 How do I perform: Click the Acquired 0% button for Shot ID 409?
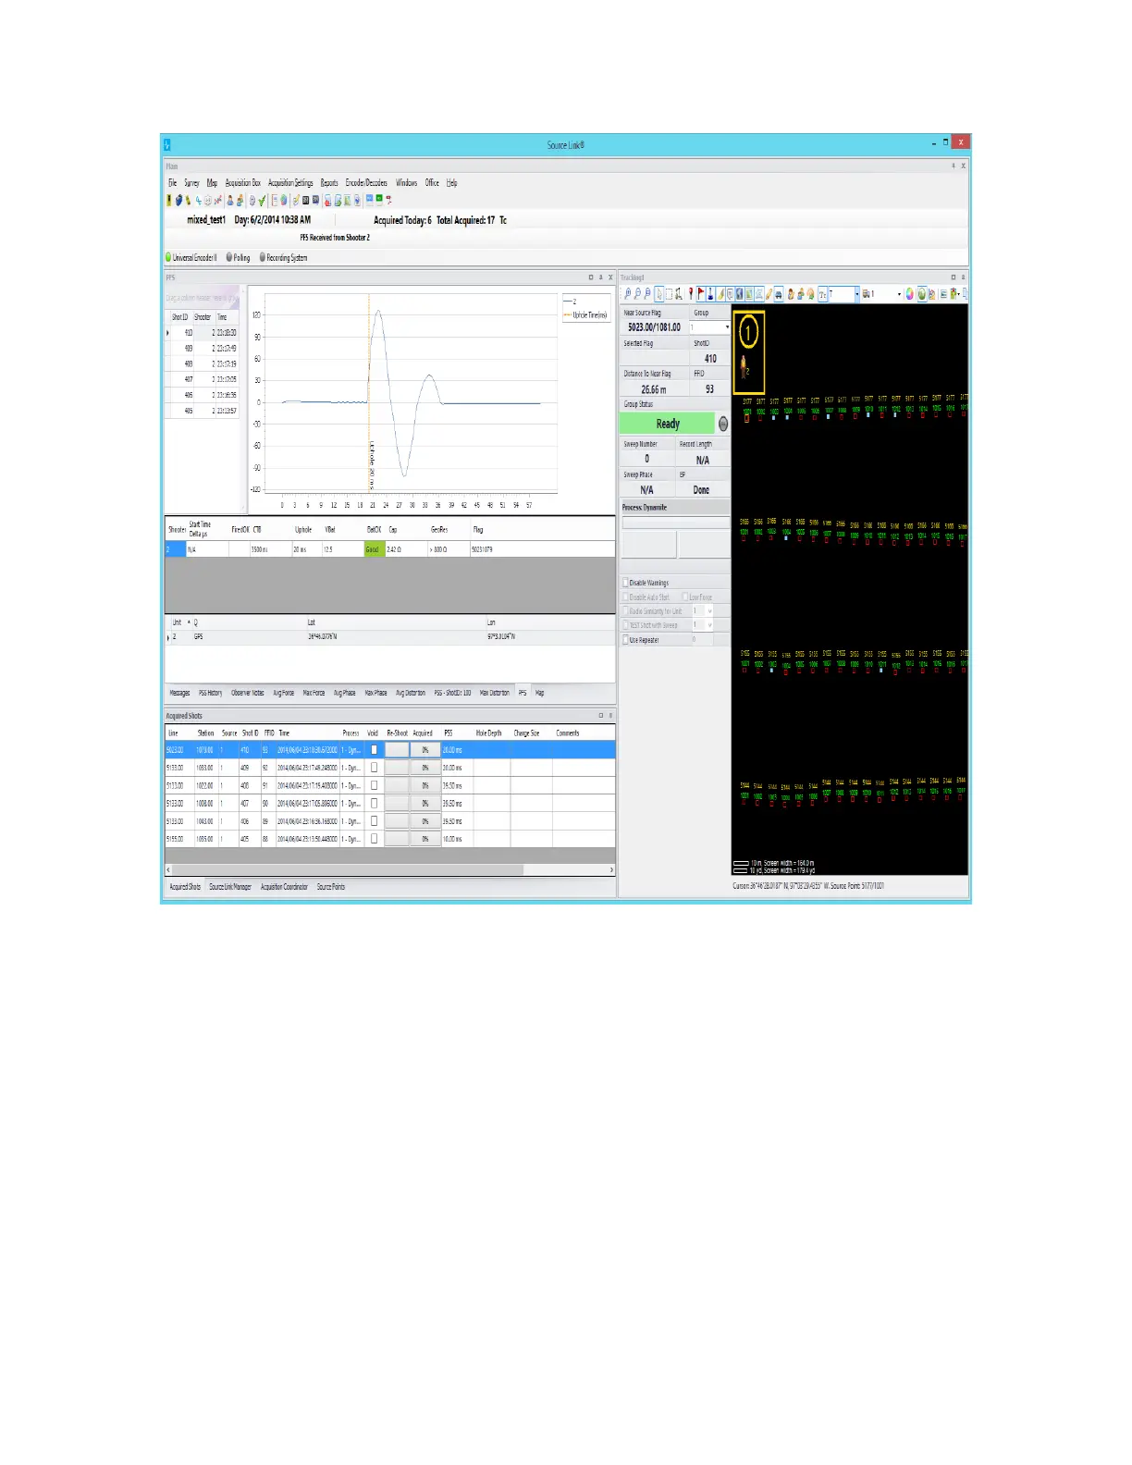coord(425,767)
